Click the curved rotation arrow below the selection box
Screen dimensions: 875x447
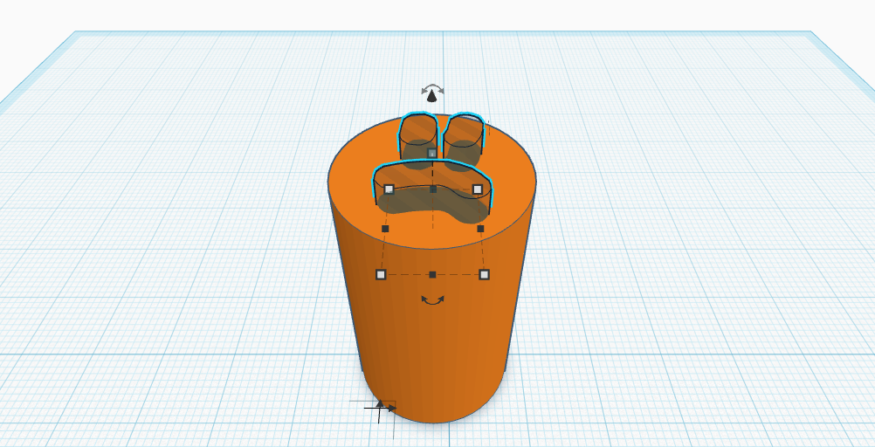point(432,300)
